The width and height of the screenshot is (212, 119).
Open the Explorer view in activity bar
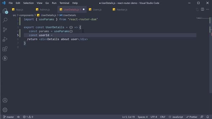(x=5, y=11)
